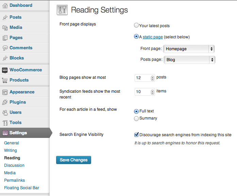This screenshot has height=196, width=237.
Task: Click the syndication feeds items number field
Action: coord(145,92)
